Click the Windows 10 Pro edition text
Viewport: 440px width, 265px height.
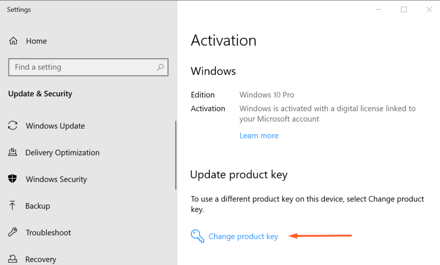[266, 95]
